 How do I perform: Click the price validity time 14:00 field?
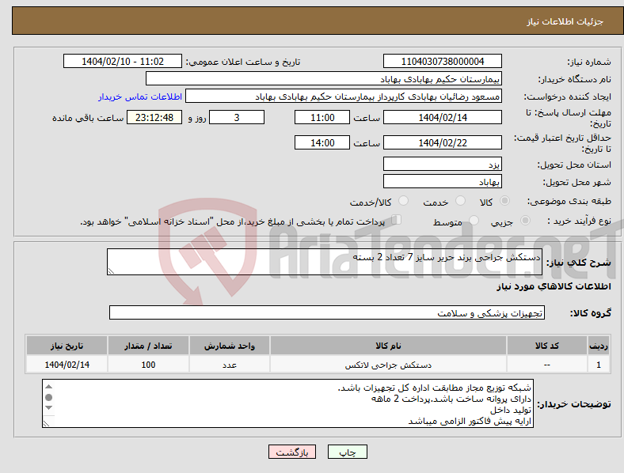tap(322, 142)
